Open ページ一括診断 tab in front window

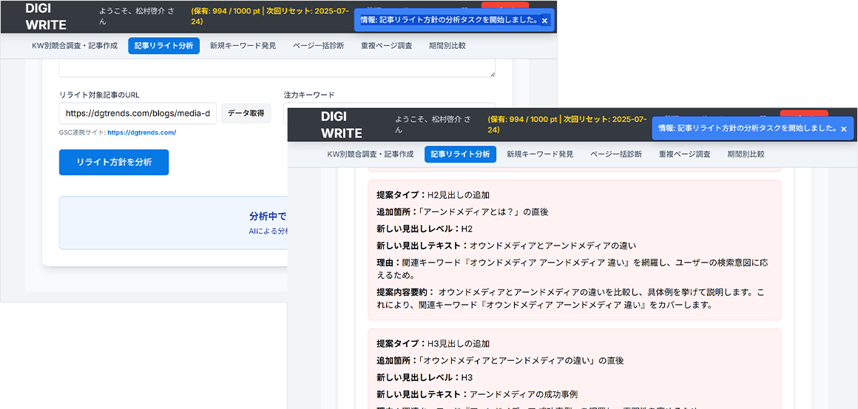(616, 154)
